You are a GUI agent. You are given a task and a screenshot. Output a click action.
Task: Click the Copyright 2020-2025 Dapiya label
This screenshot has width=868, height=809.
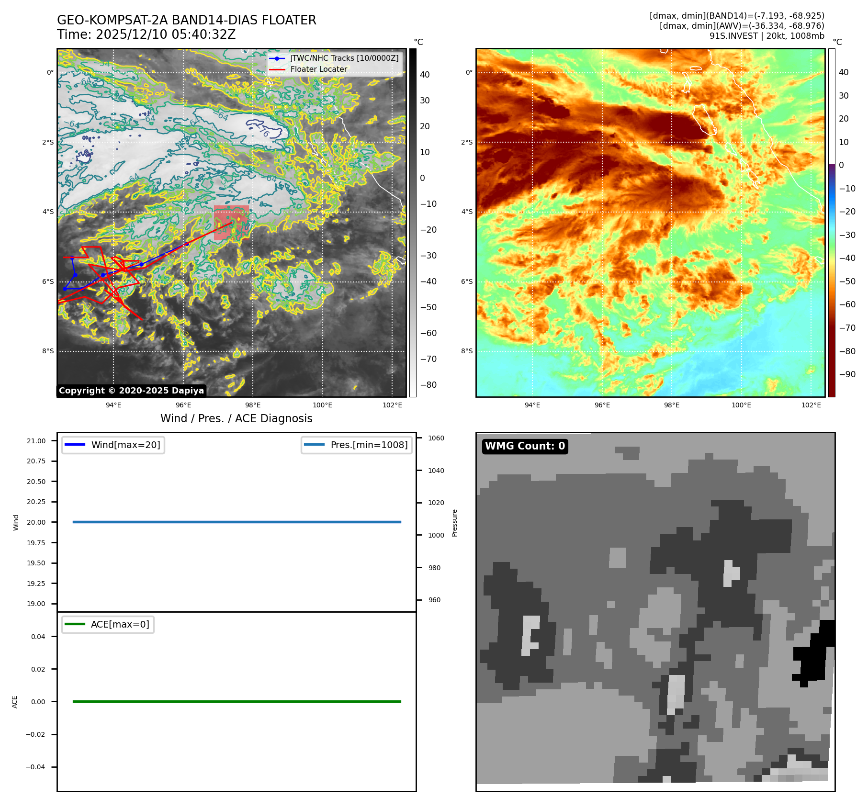pyautogui.click(x=131, y=391)
